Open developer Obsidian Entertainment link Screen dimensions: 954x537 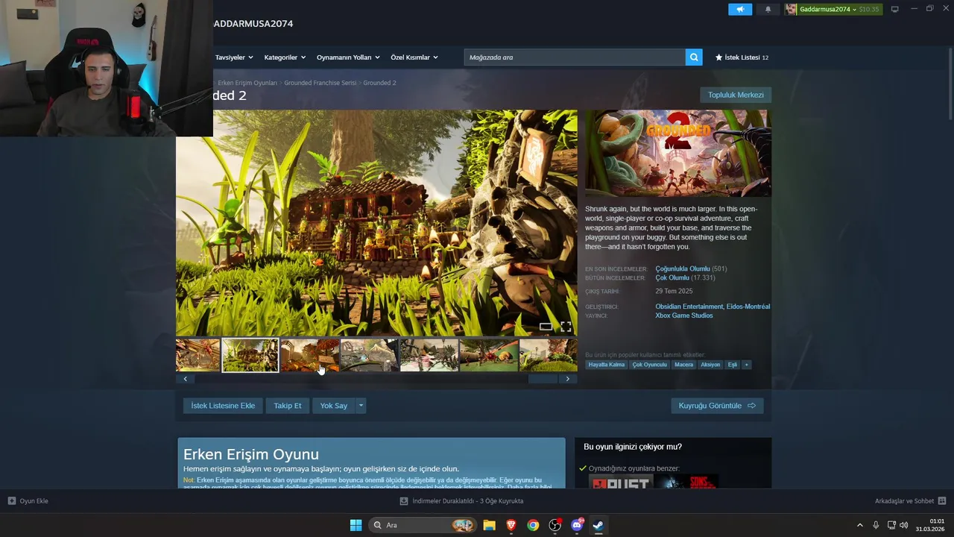[x=689, y=307]
